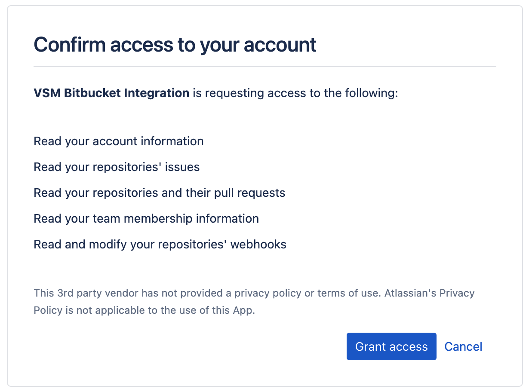529x392 pixels.
Task: Cancel the access request
Action: pos(463,346)
